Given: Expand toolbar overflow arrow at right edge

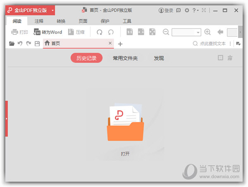Looking at the screenshot, I should click(240, 32).
